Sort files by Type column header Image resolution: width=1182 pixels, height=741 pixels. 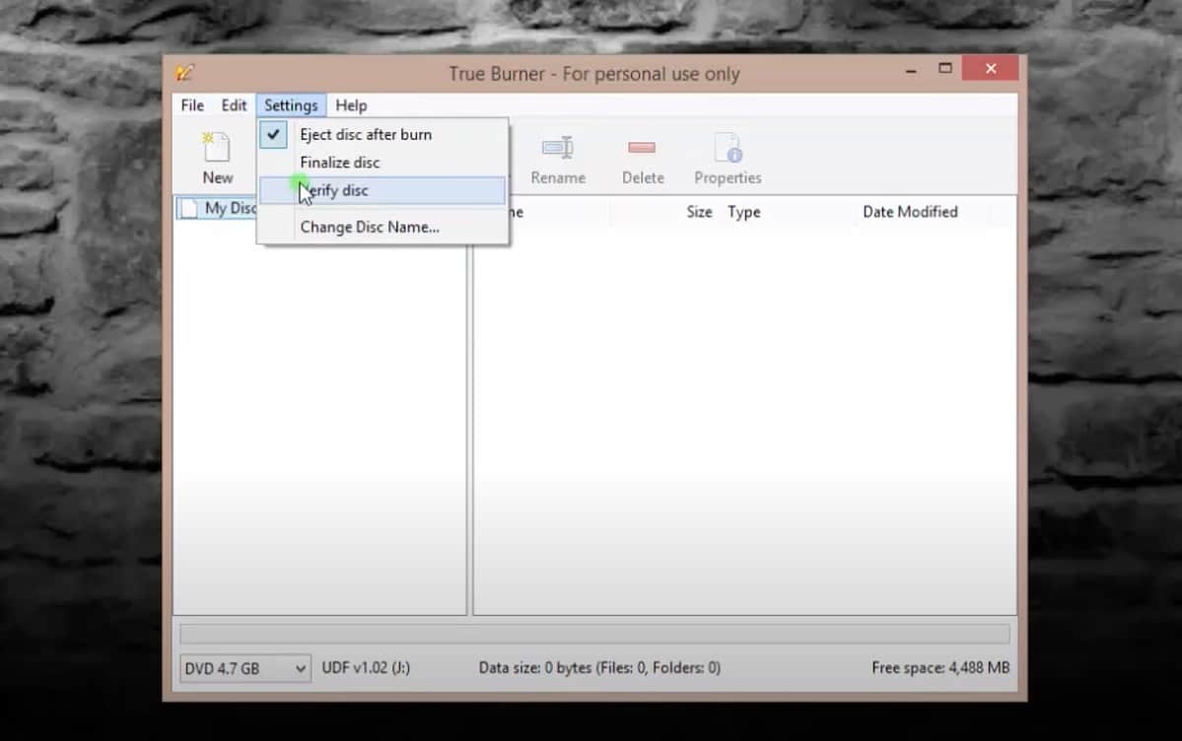744,212
